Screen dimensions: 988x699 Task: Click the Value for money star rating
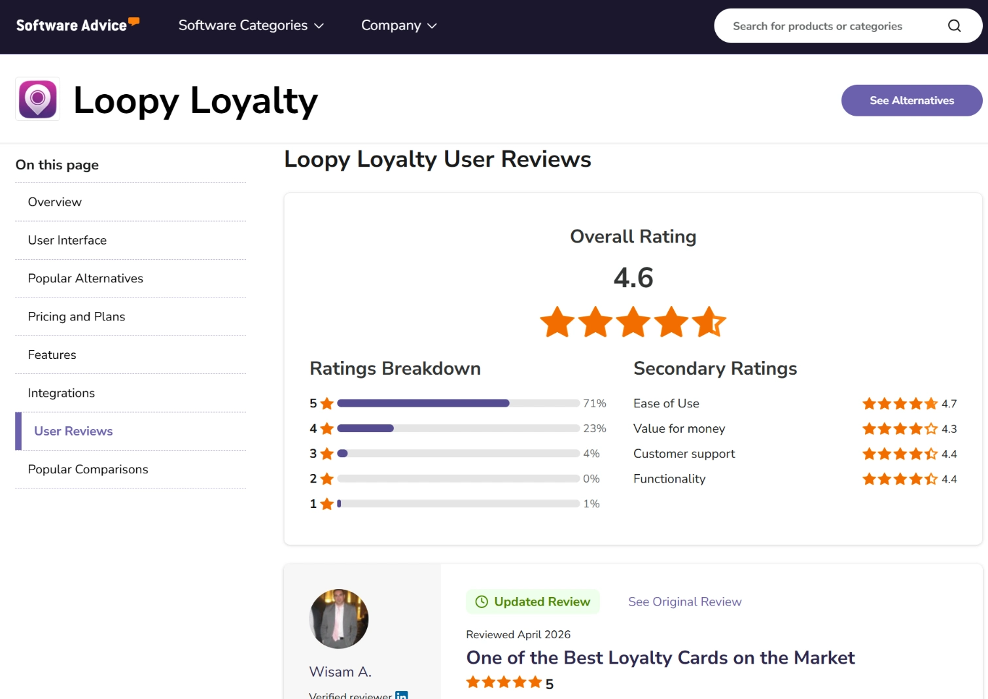pos(900,429)
